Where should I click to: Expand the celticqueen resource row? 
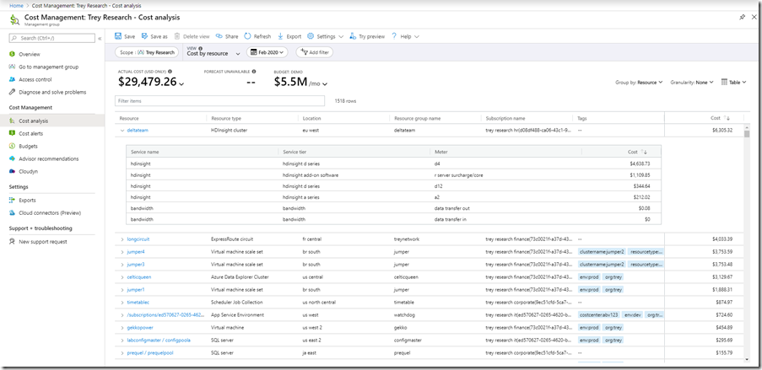point(122,277)
